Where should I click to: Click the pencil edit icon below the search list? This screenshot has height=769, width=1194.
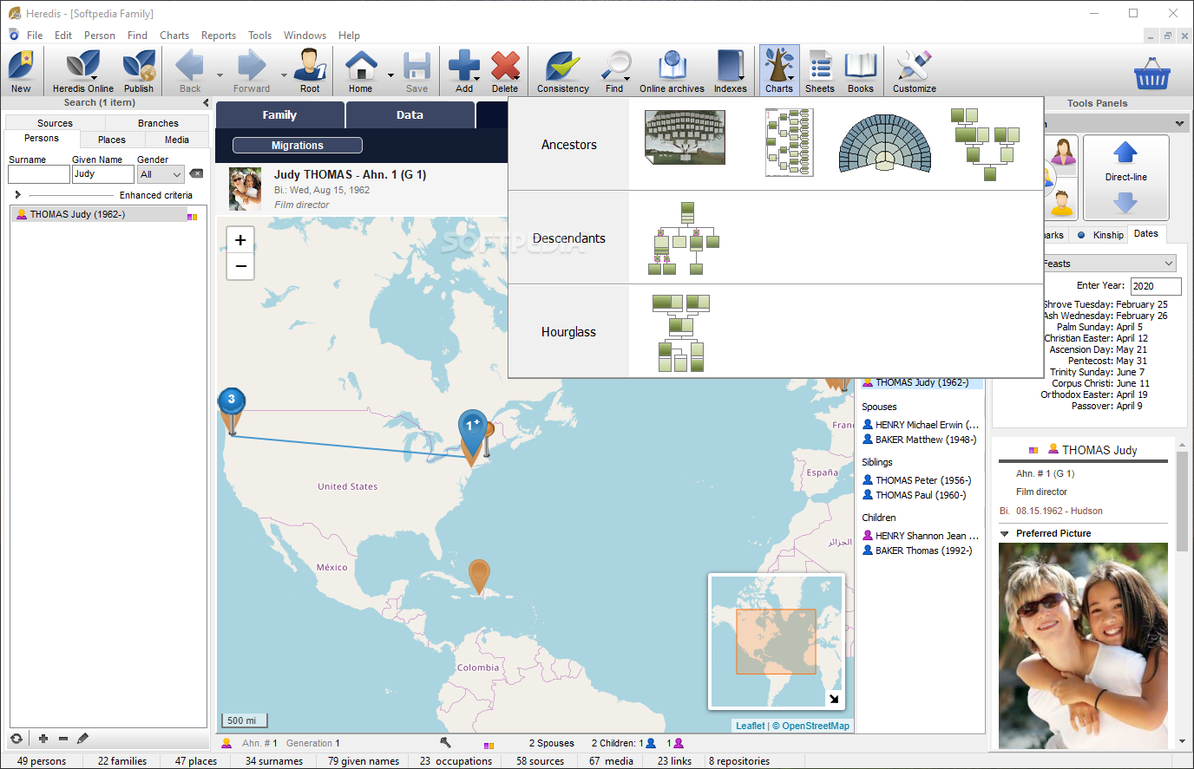[x=83, y=739]
